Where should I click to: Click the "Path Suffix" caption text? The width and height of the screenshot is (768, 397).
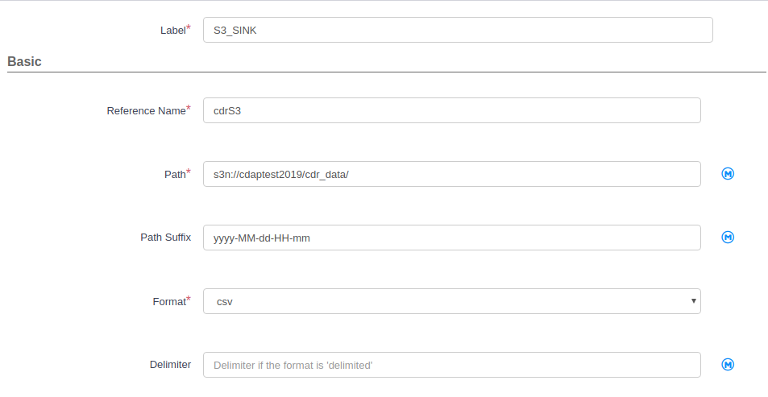[165, 238]
